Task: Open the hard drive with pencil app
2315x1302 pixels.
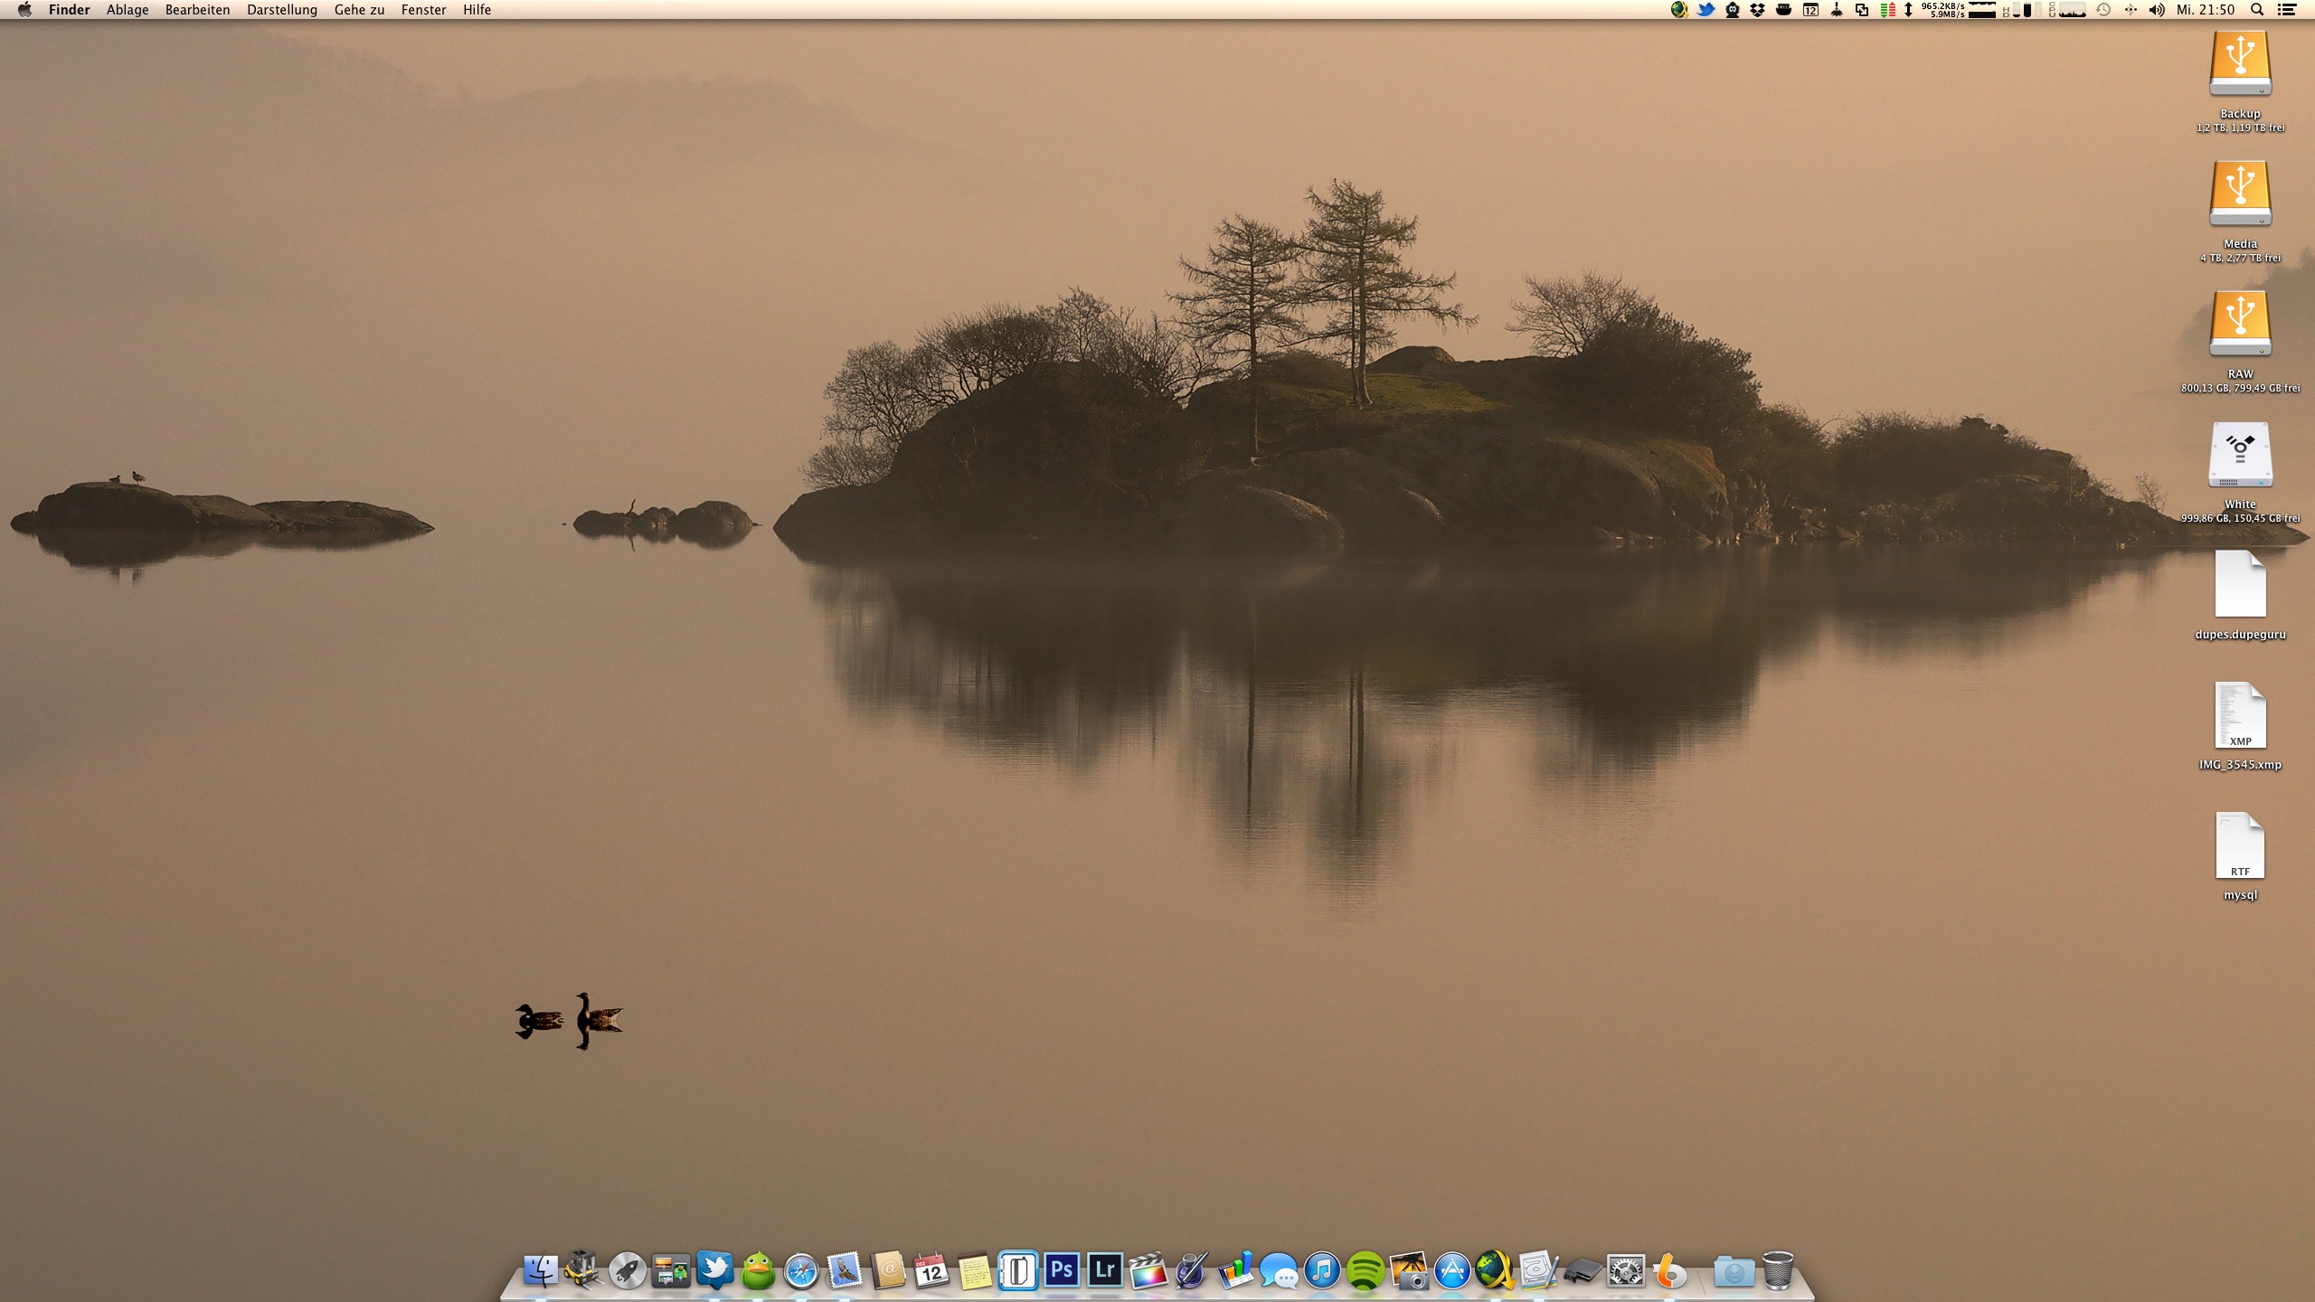Action: click(1539, 1270)
